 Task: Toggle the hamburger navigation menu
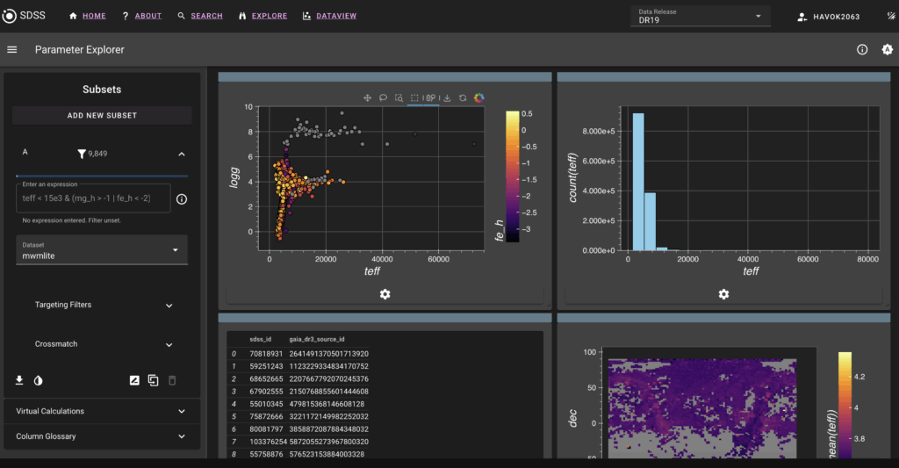12,50
